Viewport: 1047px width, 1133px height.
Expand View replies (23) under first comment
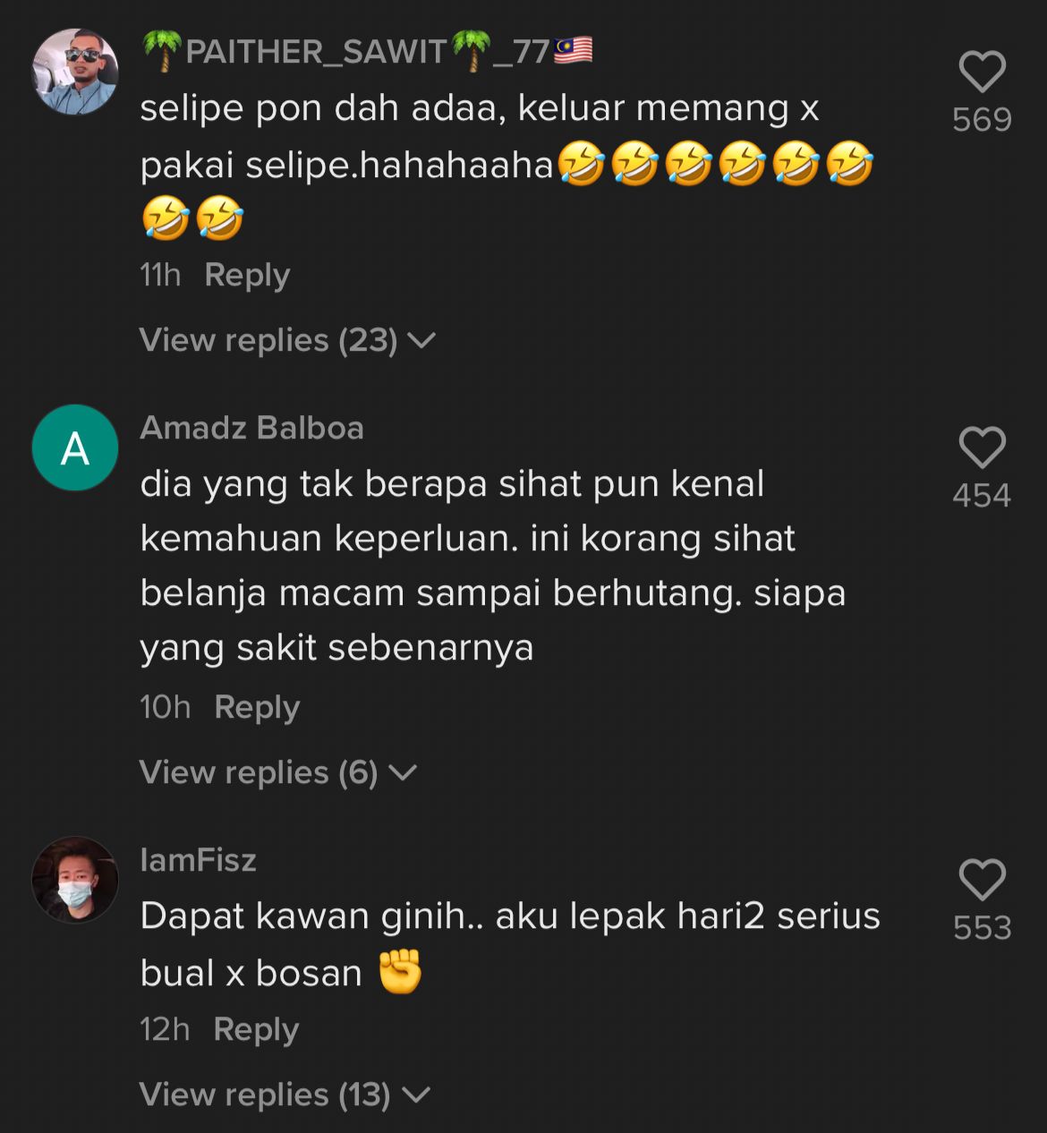click(286, 340)
